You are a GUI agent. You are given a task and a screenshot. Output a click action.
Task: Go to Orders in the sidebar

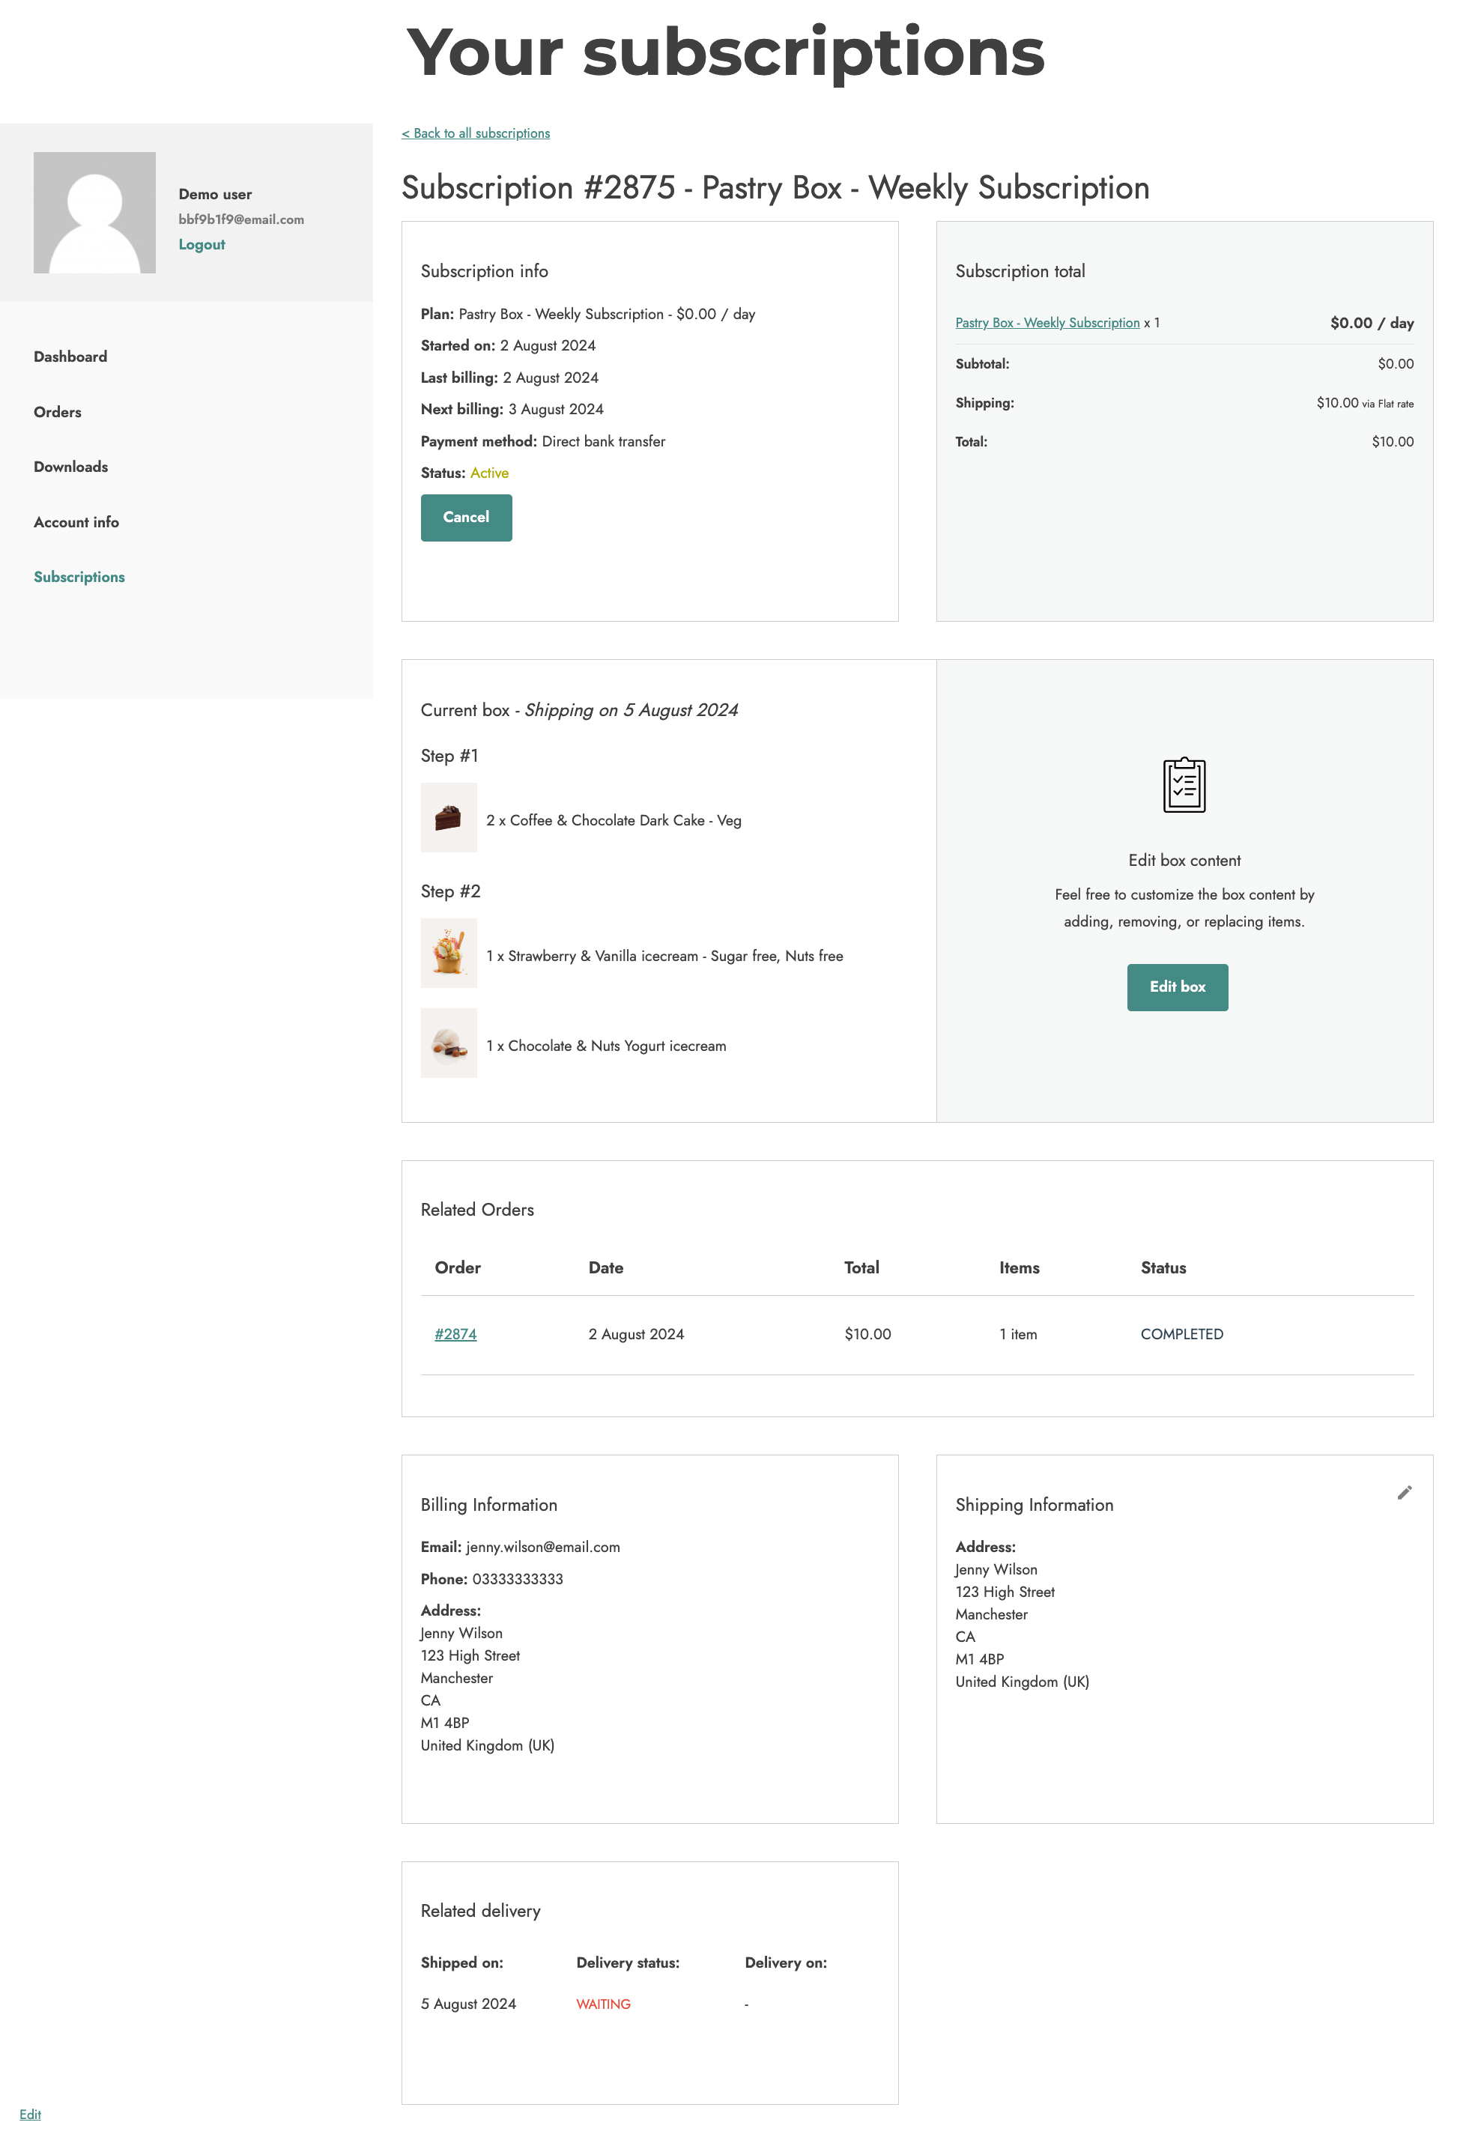coord(58,412)
